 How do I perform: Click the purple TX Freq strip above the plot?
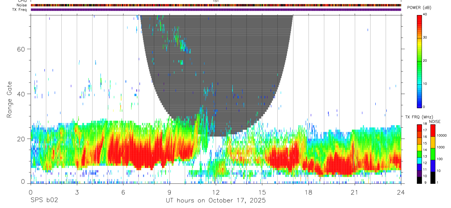216,10
